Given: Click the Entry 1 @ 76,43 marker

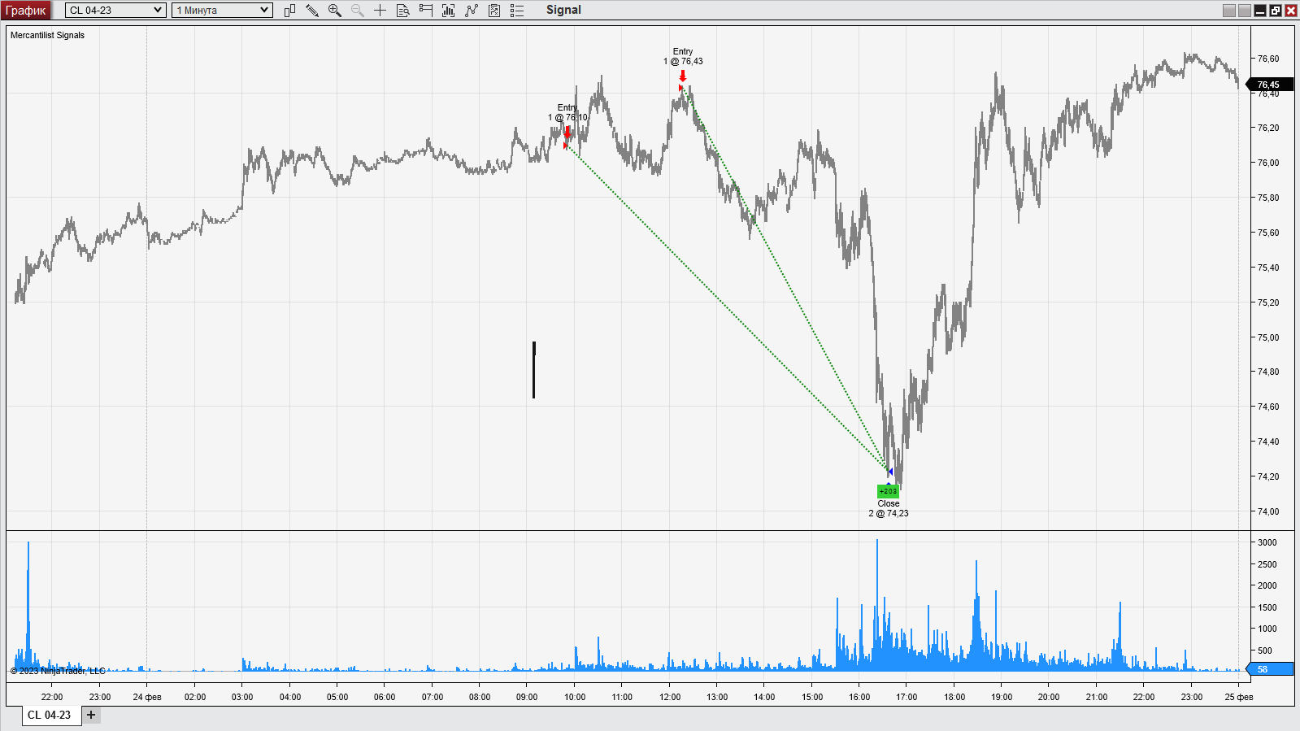Looking at the screenshot, I should (x=683, y=56).
